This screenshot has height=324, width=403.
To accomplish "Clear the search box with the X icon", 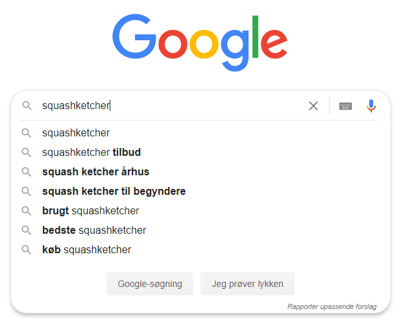I will pyautogui.click(x=313, y=106).
